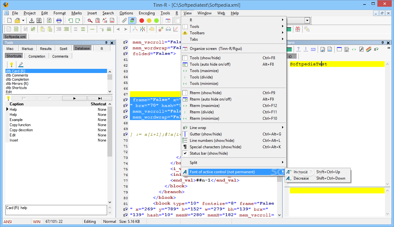Open dropdown arrow next to folder icon
The width and height of the screenshot is (394, 227).
click(x=23, y=20)
